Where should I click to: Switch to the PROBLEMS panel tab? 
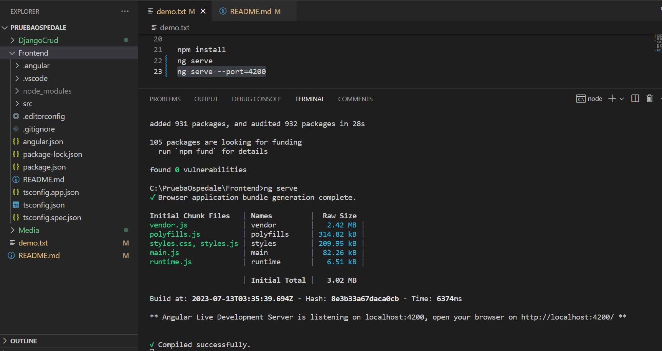point(165,99)
